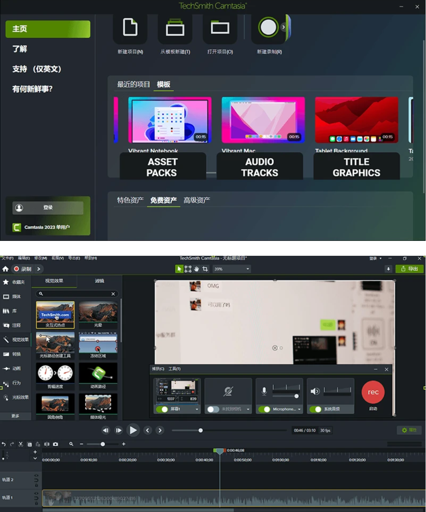This screenshot has height=512, width=426.
Task: Open Learn (了解) in the home sidebar
Action: 20,49
